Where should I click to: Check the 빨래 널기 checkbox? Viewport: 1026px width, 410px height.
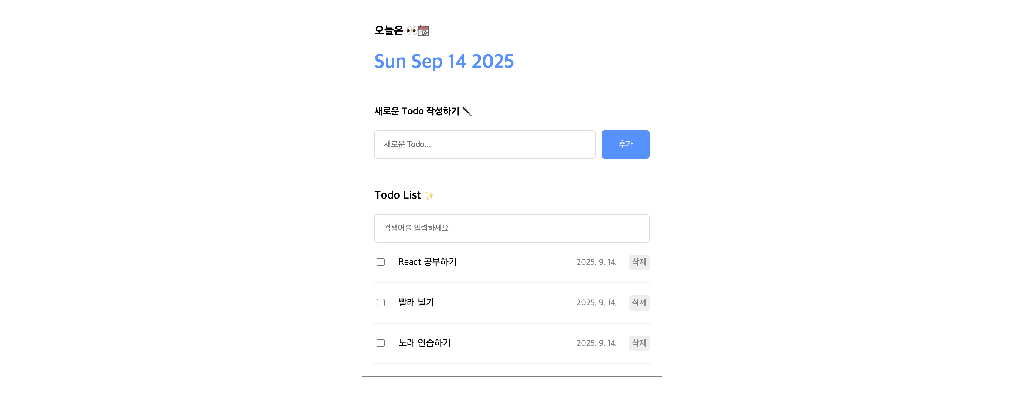pyautogui.click(x=381, y=302)
